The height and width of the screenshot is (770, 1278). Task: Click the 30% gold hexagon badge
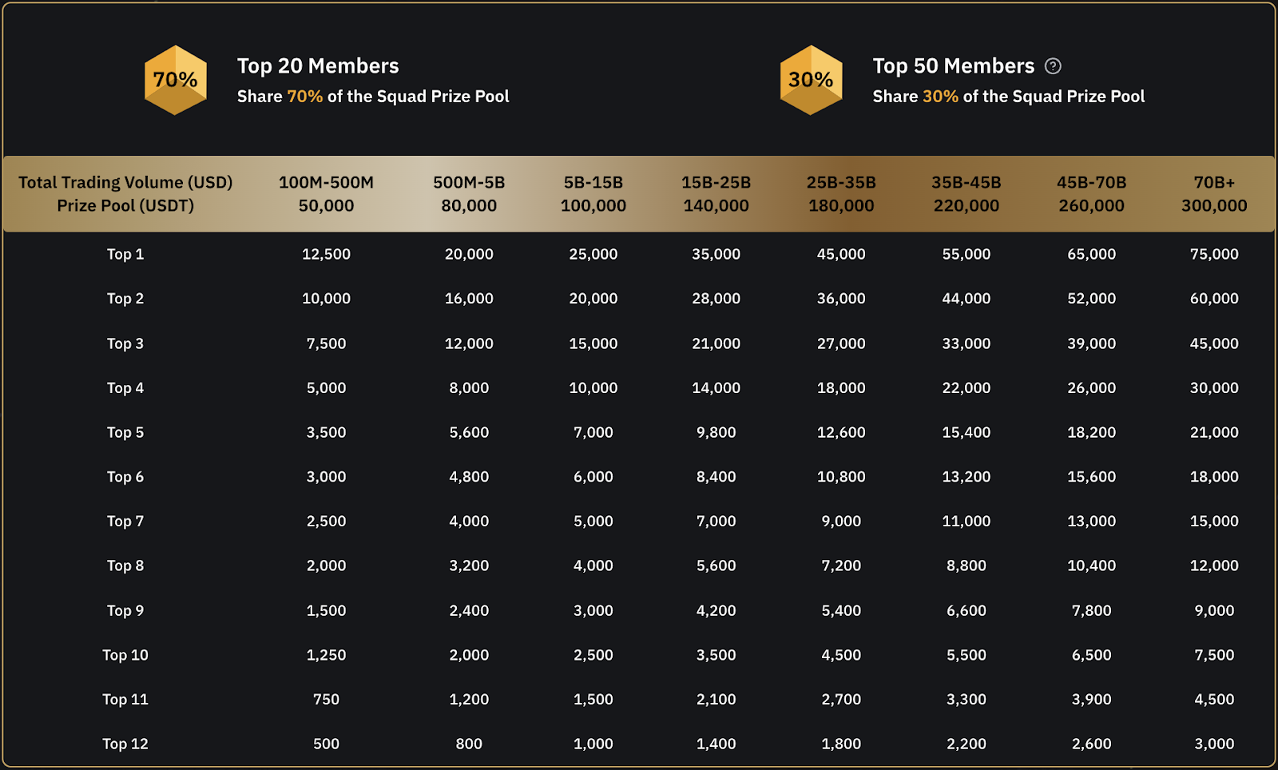[x=811, y=80]
